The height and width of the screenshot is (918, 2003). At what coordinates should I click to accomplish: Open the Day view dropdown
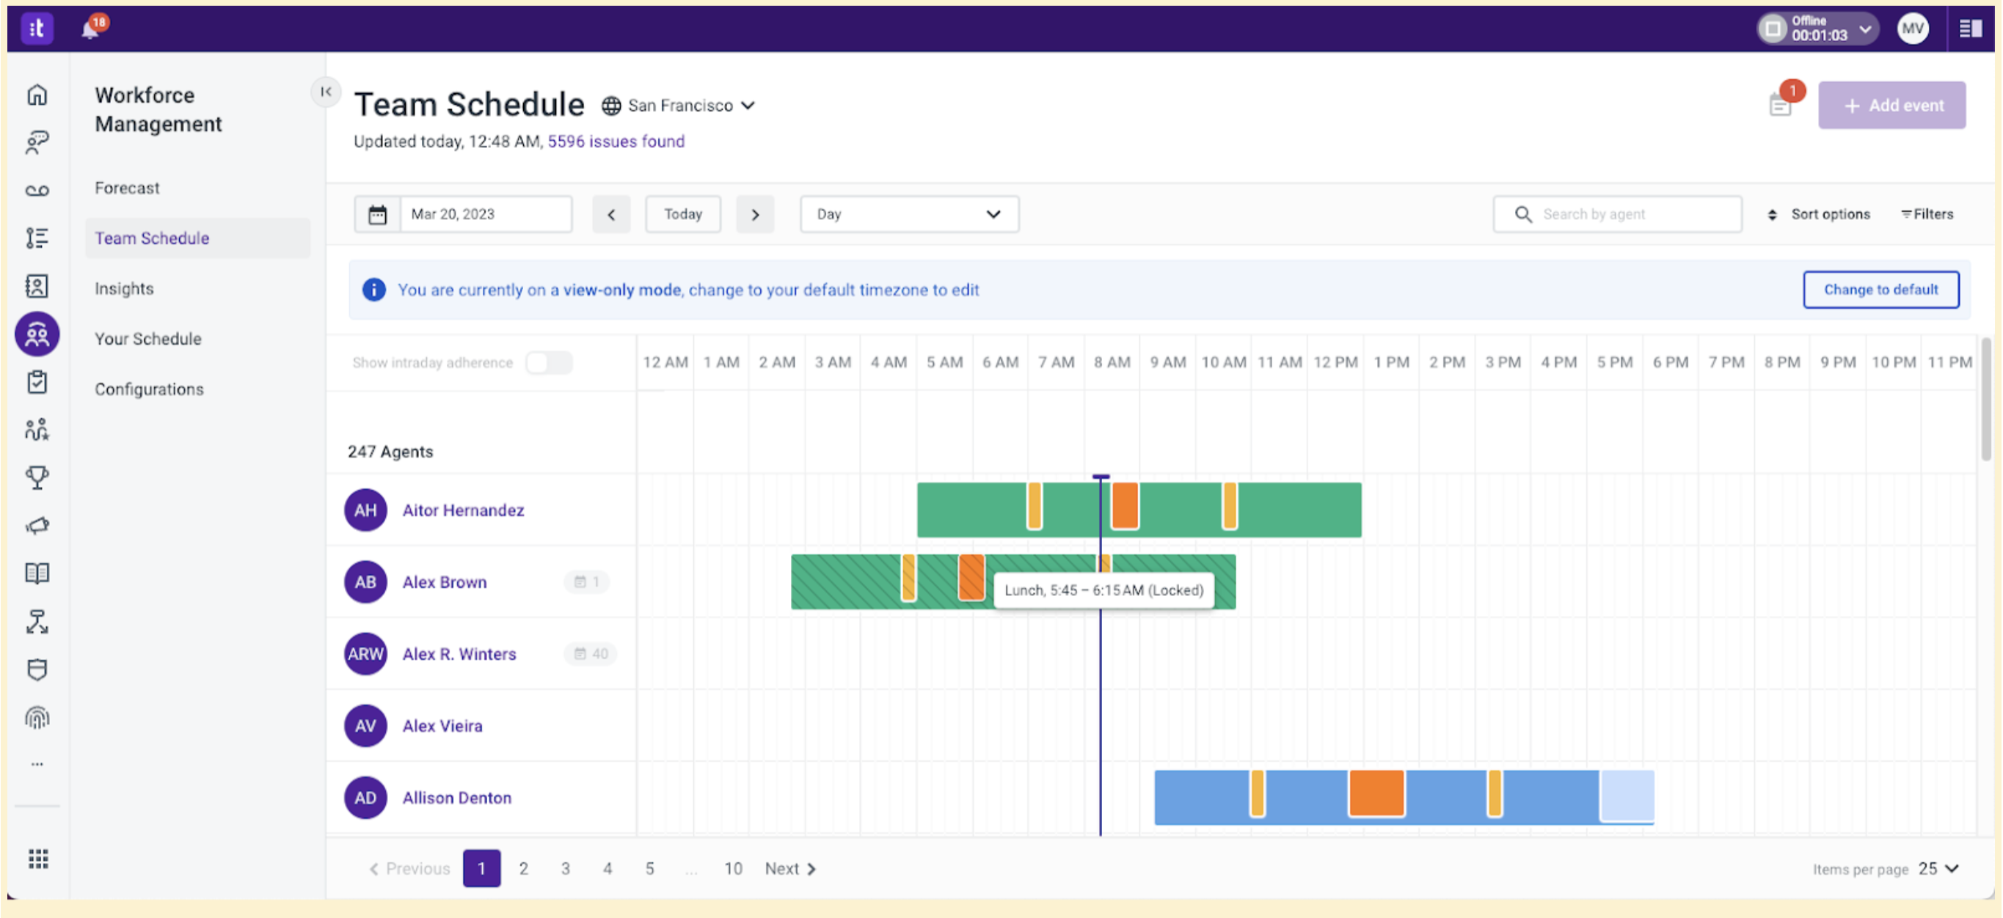909,214
